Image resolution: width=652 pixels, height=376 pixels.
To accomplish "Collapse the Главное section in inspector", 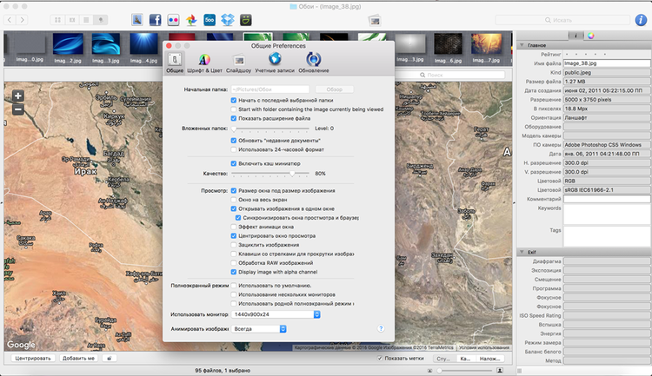I will pos(522,45).
